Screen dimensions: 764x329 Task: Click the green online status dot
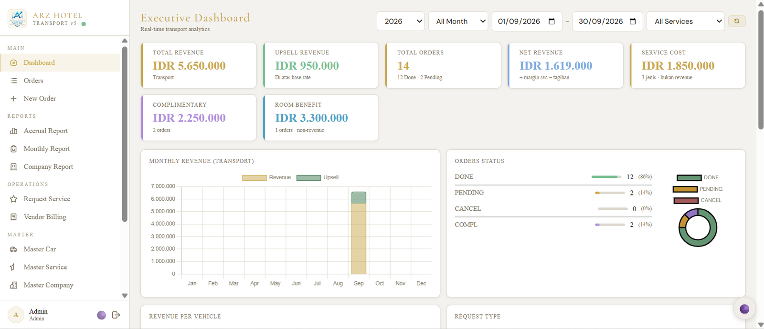pos(84,24)
